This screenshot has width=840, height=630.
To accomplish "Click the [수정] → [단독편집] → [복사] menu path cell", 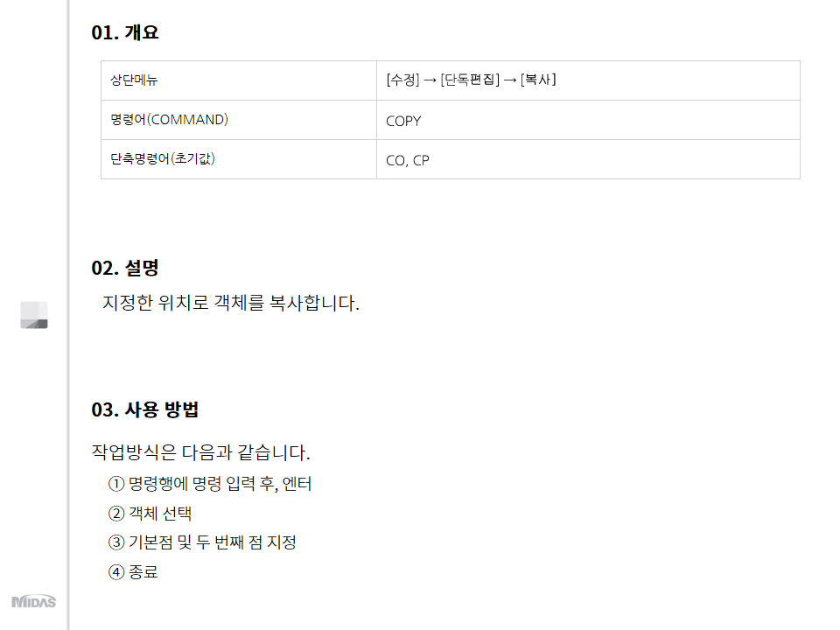I will pyautogui.click(x=588, y=80).
